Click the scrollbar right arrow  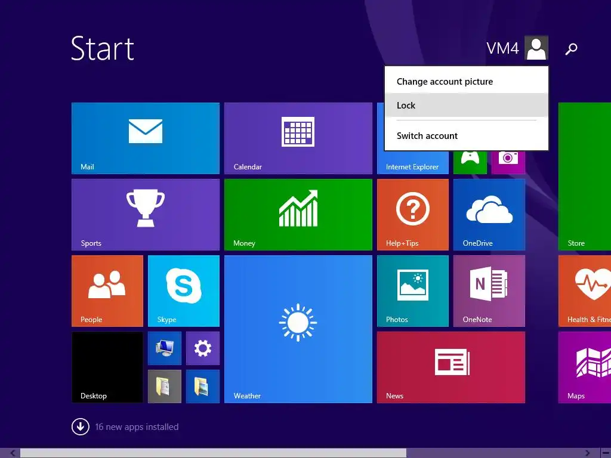pos(587,453)
